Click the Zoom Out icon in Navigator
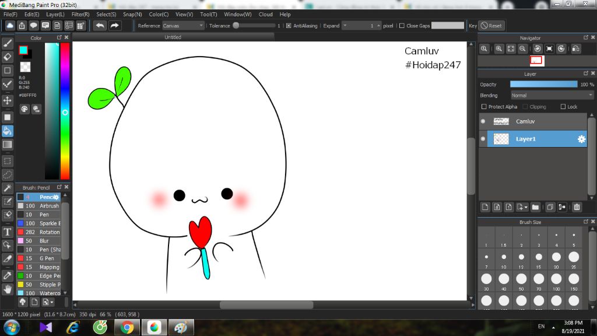Screen dimensions: 597x336 522,49
